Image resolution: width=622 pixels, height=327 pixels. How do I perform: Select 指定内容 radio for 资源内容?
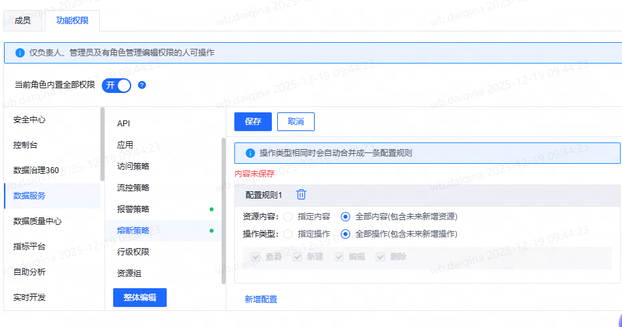288,217
